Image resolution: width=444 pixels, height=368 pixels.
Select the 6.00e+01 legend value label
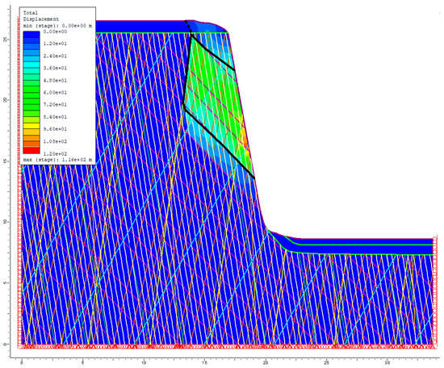(55, 93)
